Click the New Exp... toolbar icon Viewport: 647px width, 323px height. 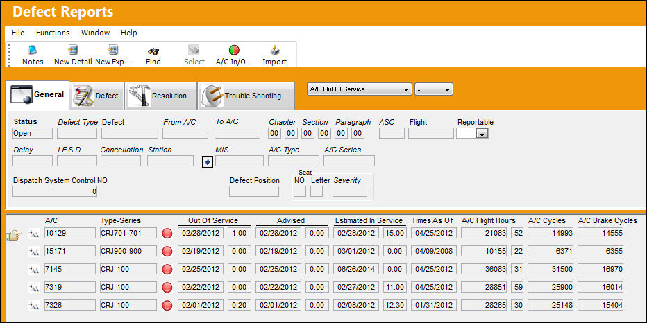113,51
